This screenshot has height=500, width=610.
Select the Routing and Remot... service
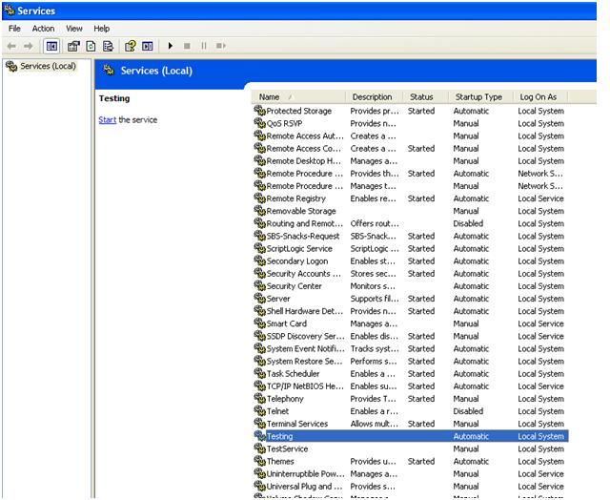[411, 223]
